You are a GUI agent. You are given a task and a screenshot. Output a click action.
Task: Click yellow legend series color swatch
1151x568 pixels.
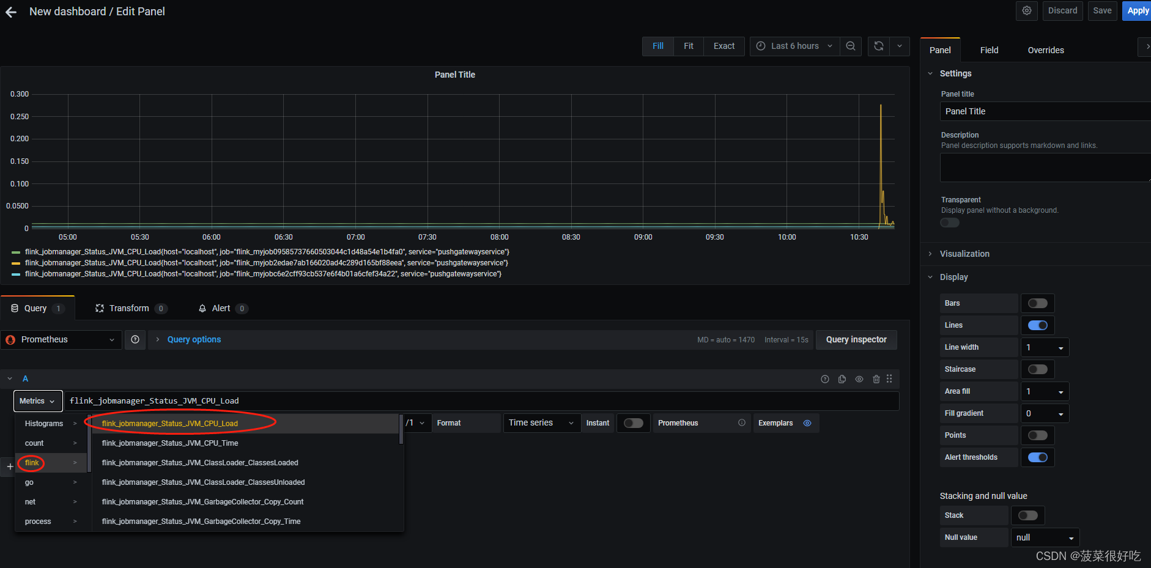(x=16, y=263)
